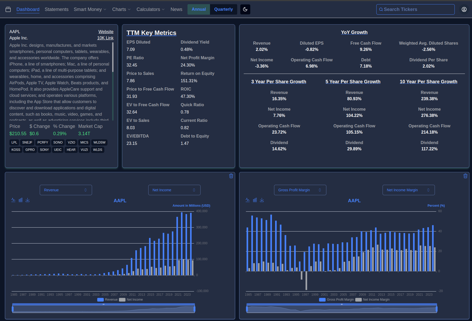Download the Gross Profit Margin chart
Viewport: 472px width, 321px height.
tap(262, 200)
